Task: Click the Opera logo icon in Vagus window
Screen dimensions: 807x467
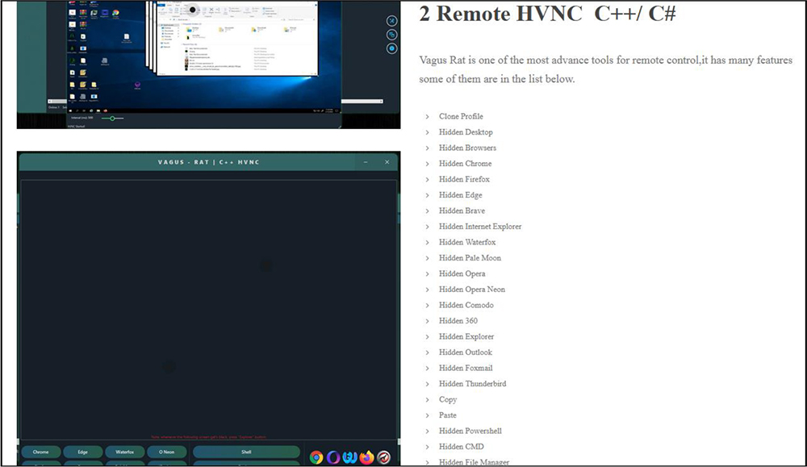Action: [333, 457]
